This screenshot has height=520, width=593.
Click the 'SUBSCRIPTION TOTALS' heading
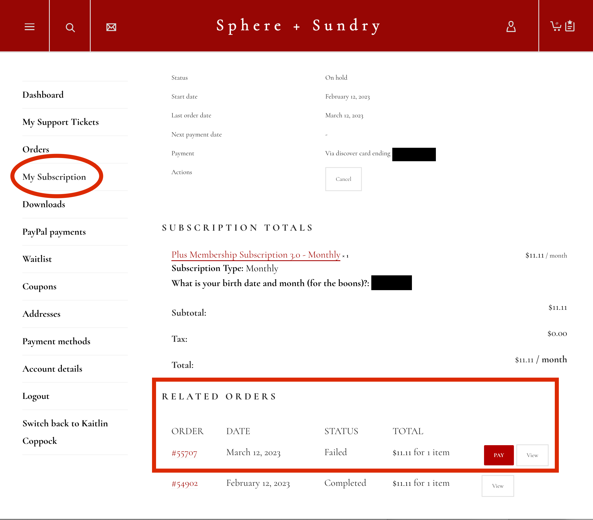click(x=238, y=228)
